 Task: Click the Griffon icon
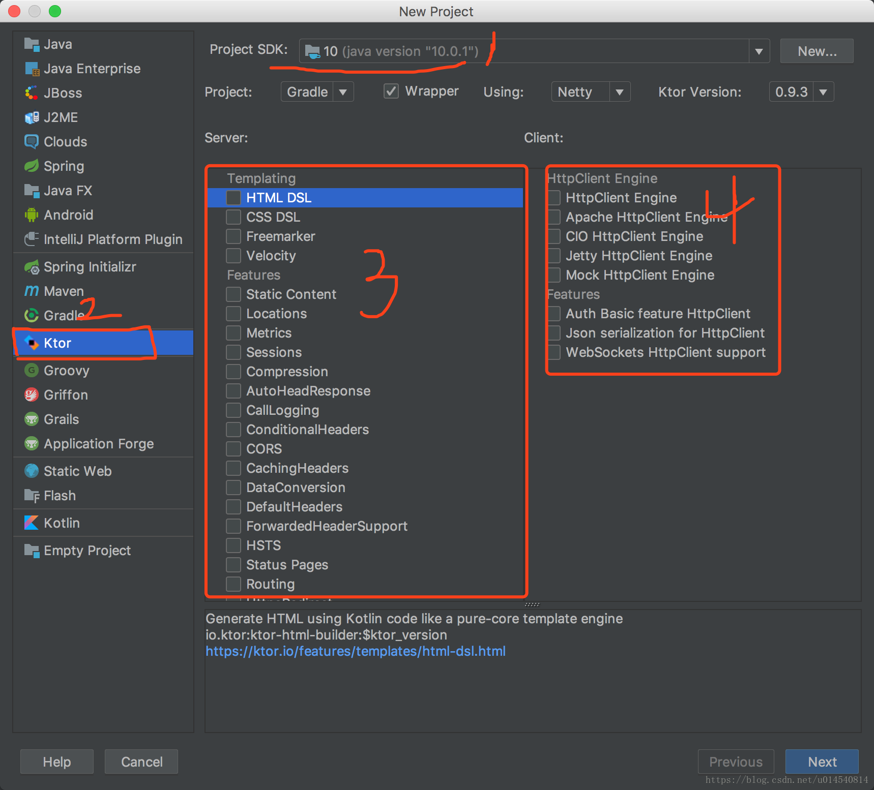(32, 395)
